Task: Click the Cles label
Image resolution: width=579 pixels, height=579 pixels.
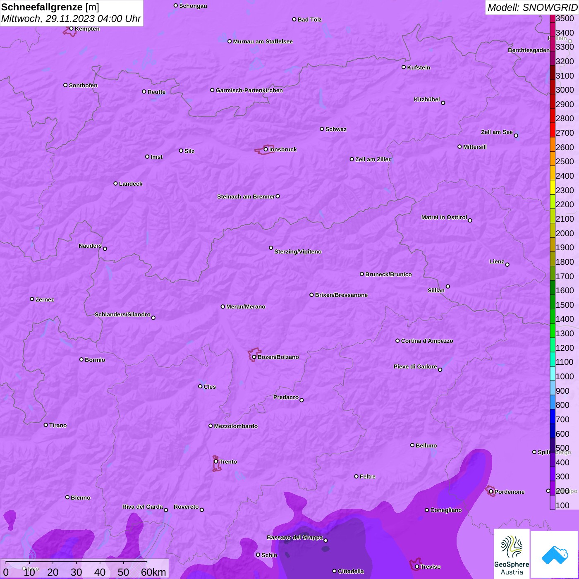Action: (210, 387)
